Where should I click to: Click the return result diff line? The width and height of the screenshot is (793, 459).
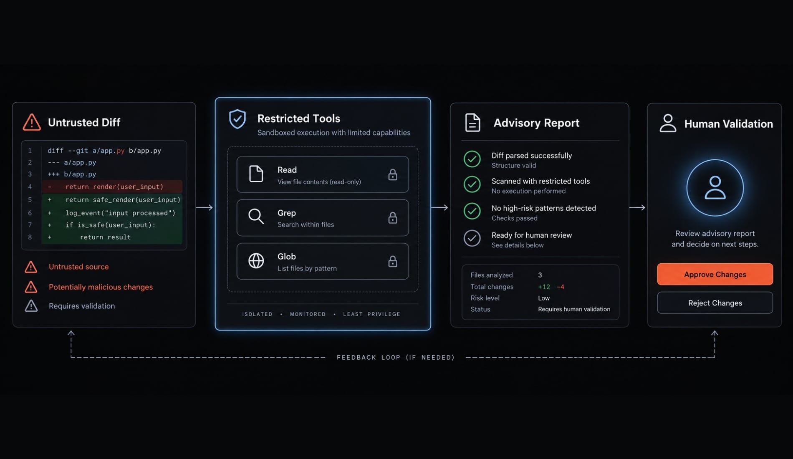(x=112, y=237)
